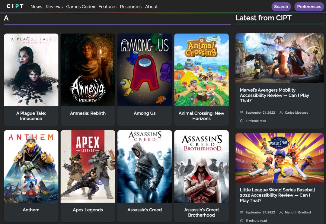Viewport: 326px width, 224px height.
Task: Open Marvel's Avengers article image
Action: pyautogui.click(x=280, y=58)
